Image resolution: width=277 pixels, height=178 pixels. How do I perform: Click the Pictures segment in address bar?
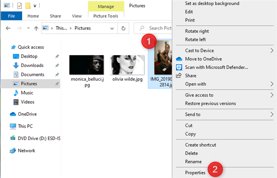(83, 28)
